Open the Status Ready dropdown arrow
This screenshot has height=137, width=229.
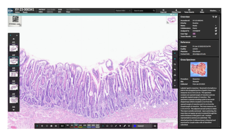(x=215, y=26)
